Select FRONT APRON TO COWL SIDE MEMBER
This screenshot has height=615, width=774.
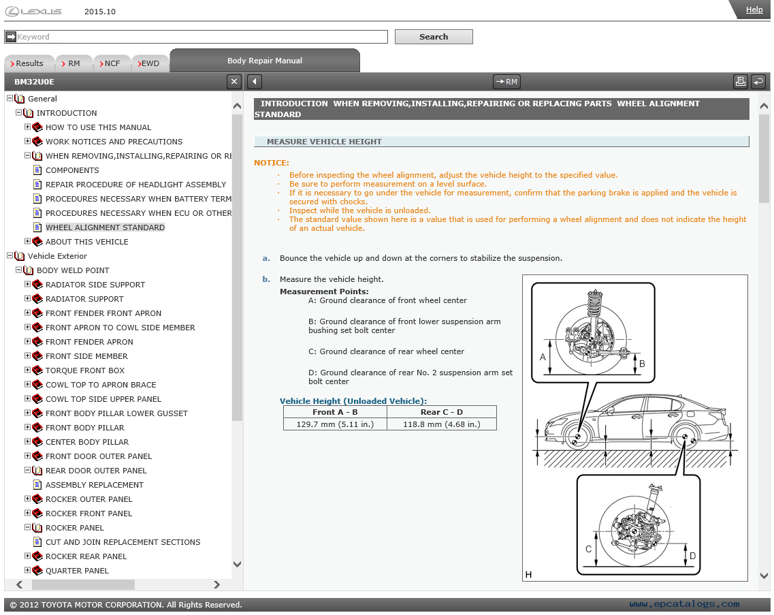(x=120, y=328)
